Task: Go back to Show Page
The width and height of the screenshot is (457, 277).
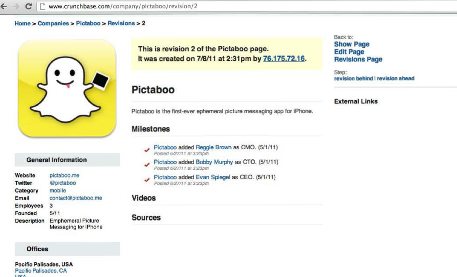Action: pyautogui.click(x=352, y=44)
